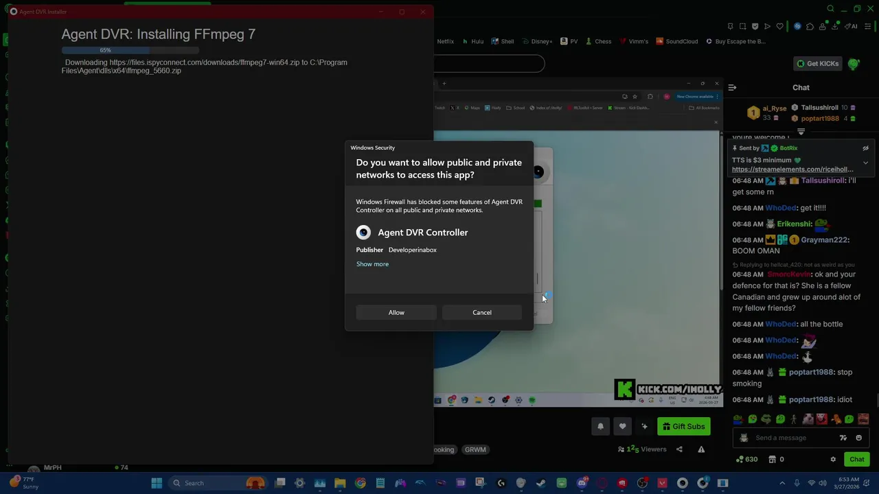Click username Tallsushiroll in the leaderboard
879x494 pixels.
click(819, 108)
